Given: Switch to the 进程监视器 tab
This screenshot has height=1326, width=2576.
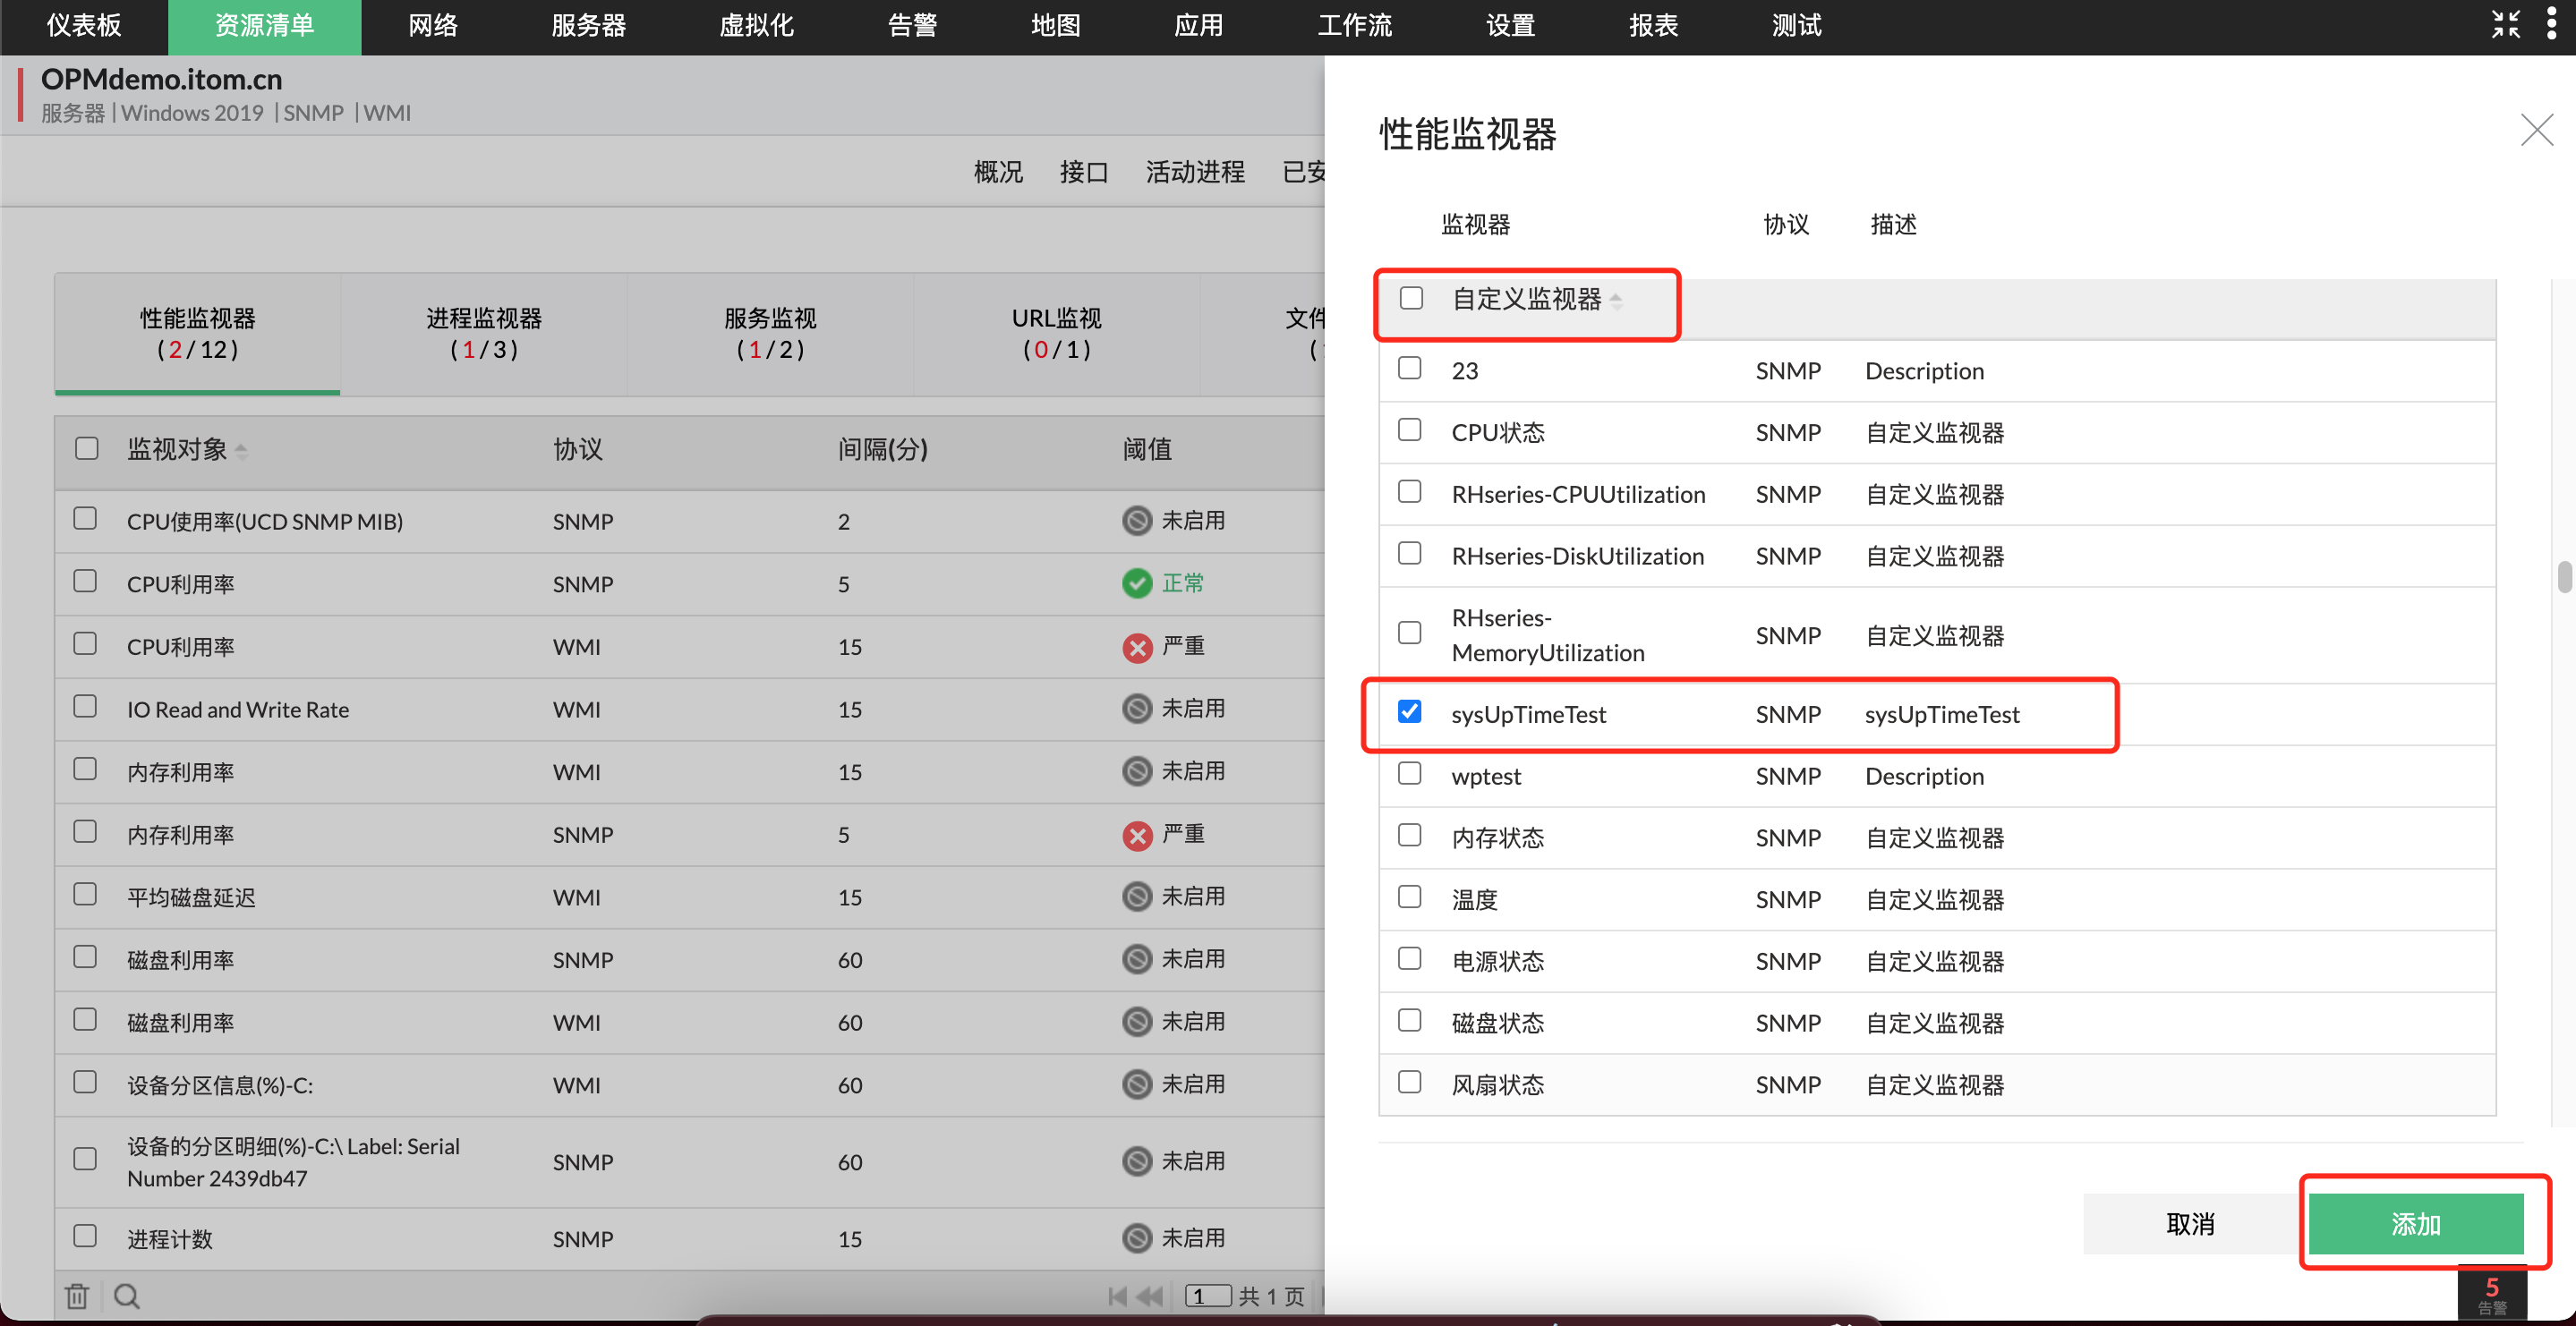Looking at the screenshot, I should (x=483, y=333).
